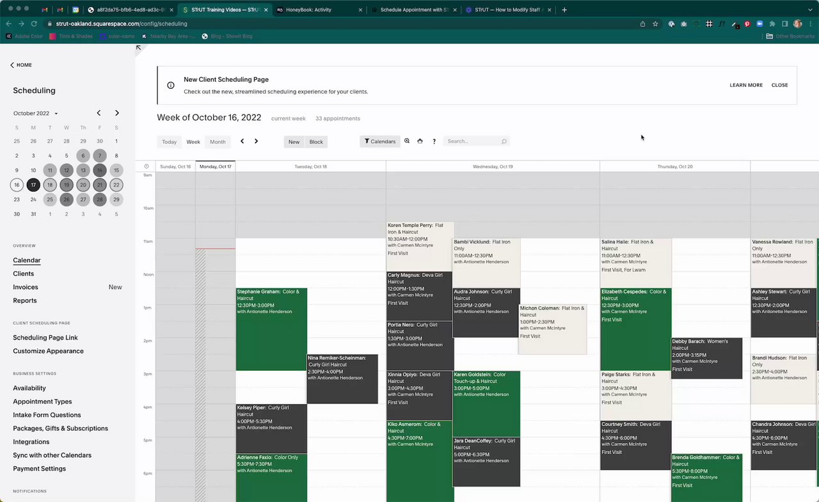Show next month in mini calendar

pos(116,113)
